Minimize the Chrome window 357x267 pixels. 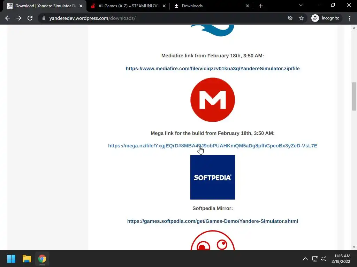pyautogui.click(x=317, y=5)
